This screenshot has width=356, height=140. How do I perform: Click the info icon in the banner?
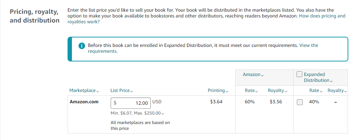point(81,46)
